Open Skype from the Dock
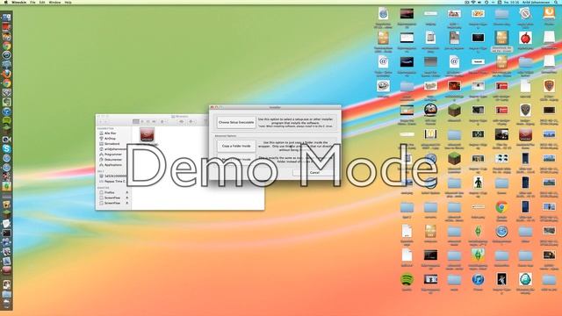 [6, 148]
